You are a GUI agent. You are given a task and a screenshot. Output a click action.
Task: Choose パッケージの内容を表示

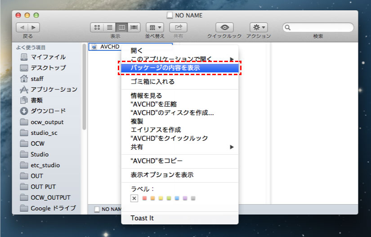[179, 68]
